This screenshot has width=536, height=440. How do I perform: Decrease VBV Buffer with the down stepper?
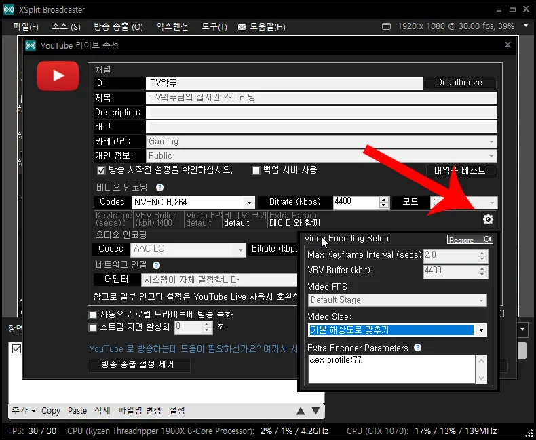pos(482,275)
